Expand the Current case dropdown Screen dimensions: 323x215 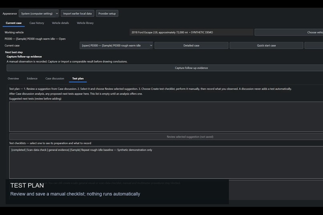click(116, 46)
